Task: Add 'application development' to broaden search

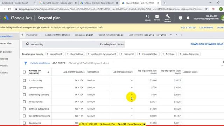Action: pyautogui.click(x=102, y=54)
